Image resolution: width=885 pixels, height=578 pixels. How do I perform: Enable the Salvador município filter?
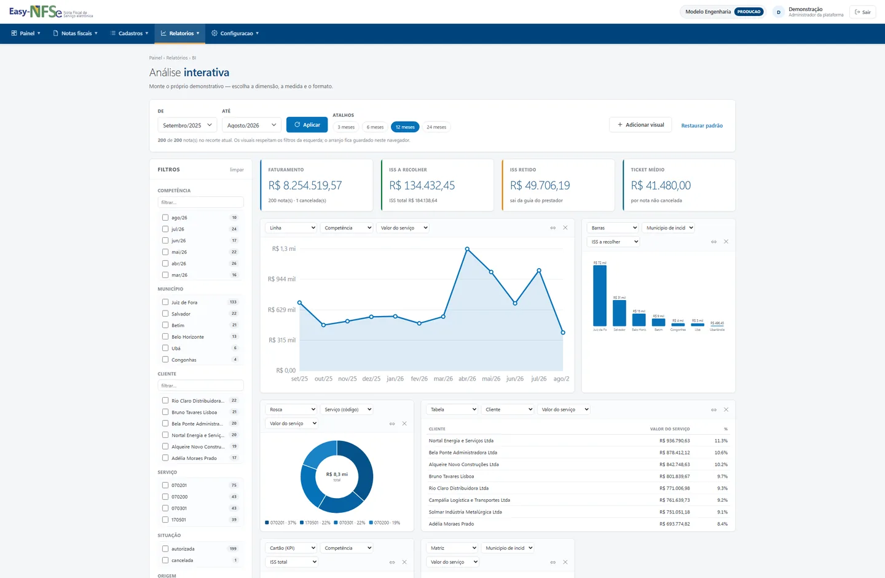(x=165, y=314)
